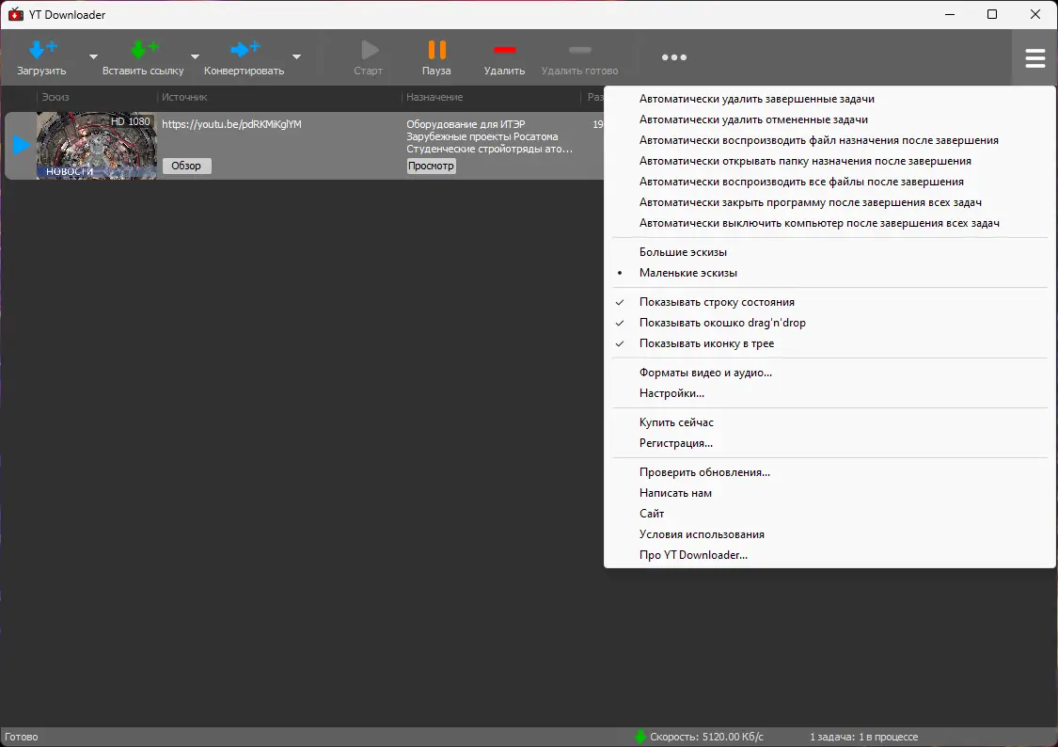Choose Купить сейчас from menu
This screenshot has height=747, width=1058.
pos(829,422)
